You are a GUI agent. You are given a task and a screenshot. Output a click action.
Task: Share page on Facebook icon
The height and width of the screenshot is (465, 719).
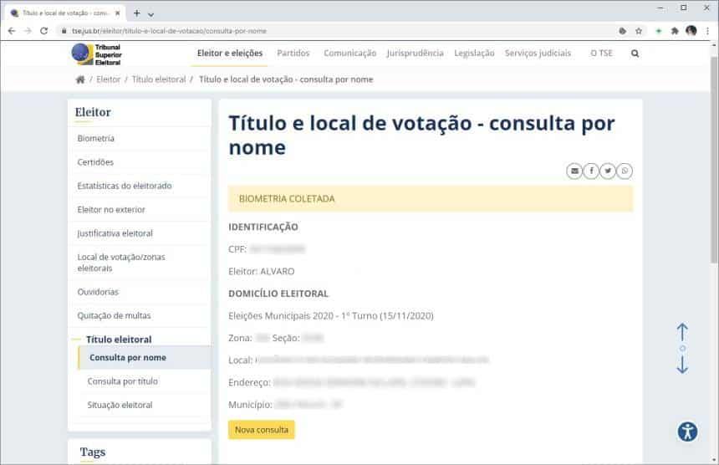(x=591, y=171)
